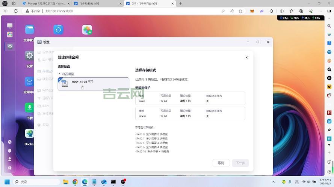Open the 设置 gear desktop icon
Viewport: 334px width, 187px height.
(x=29, y=56)
